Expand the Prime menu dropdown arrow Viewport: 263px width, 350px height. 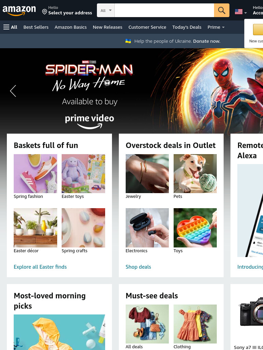(223, 27)
